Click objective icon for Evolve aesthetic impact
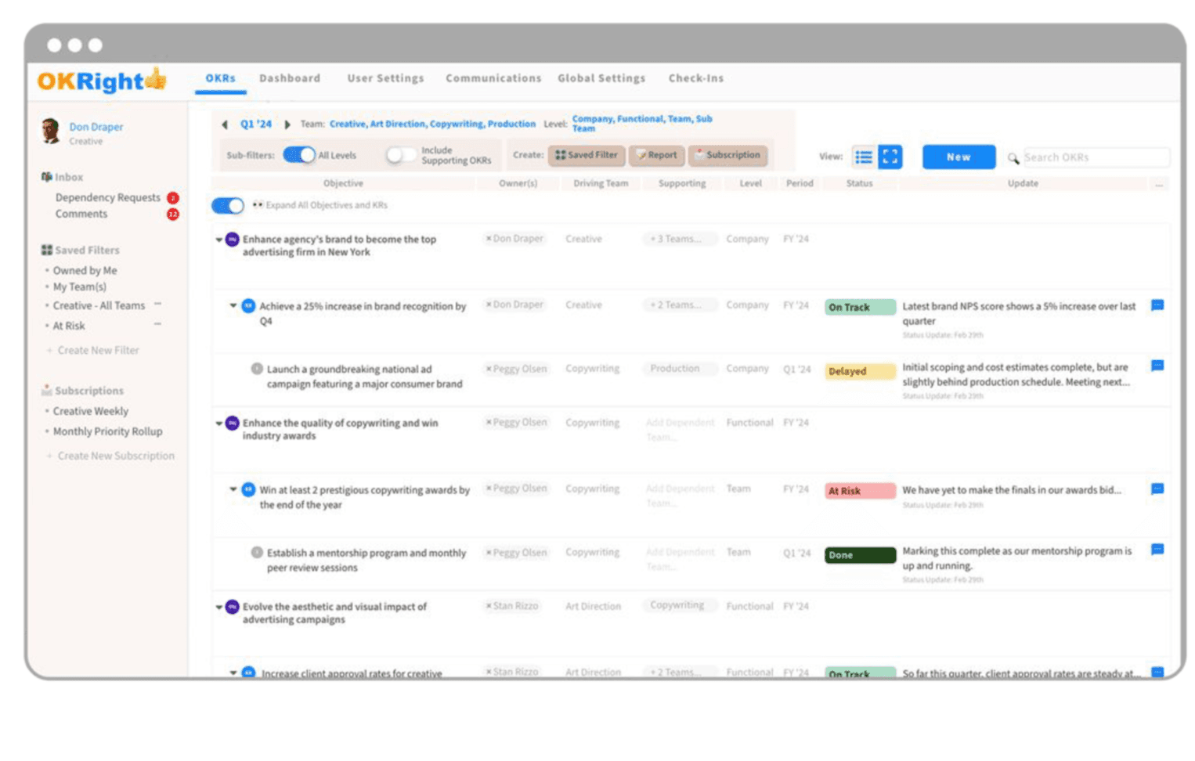 [x=233, y=607]
